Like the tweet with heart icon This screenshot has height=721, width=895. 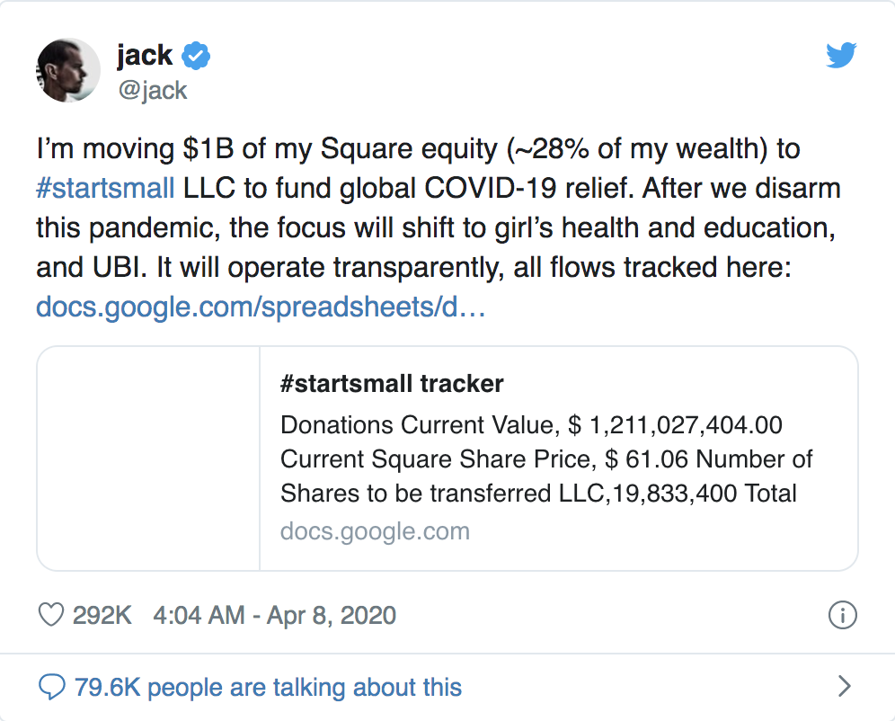click(x=51, y=615)
